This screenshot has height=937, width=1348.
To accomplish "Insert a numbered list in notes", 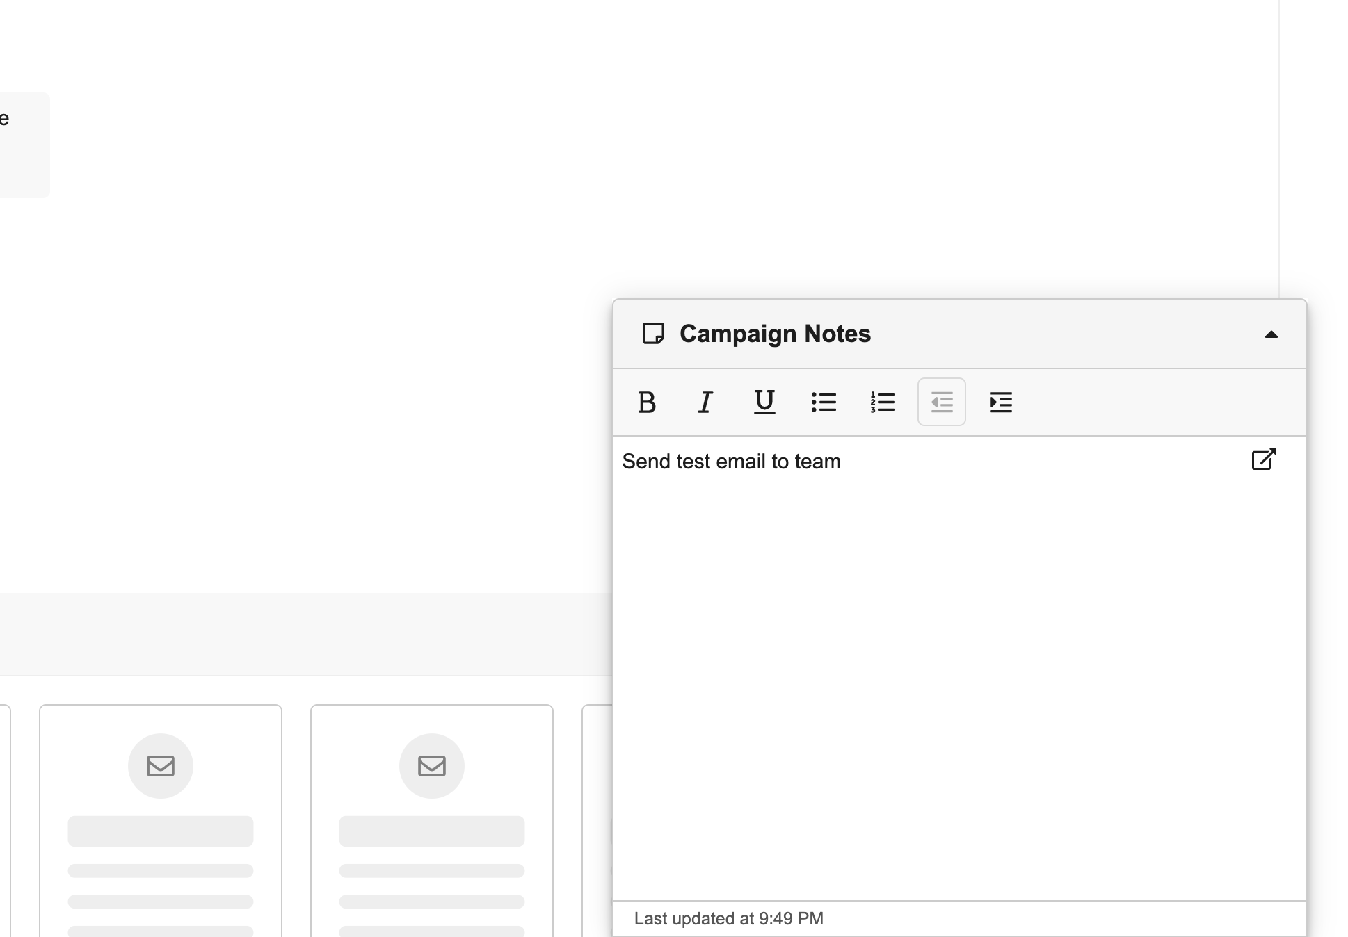I will coord(883,402).
